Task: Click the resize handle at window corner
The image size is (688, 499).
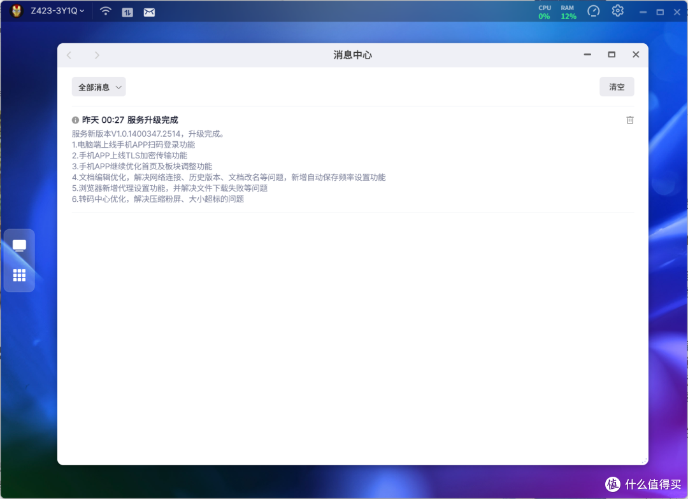Action: tap(643, 460)
